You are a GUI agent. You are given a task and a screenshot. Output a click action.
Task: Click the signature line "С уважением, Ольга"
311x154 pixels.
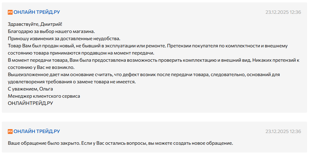30,89
